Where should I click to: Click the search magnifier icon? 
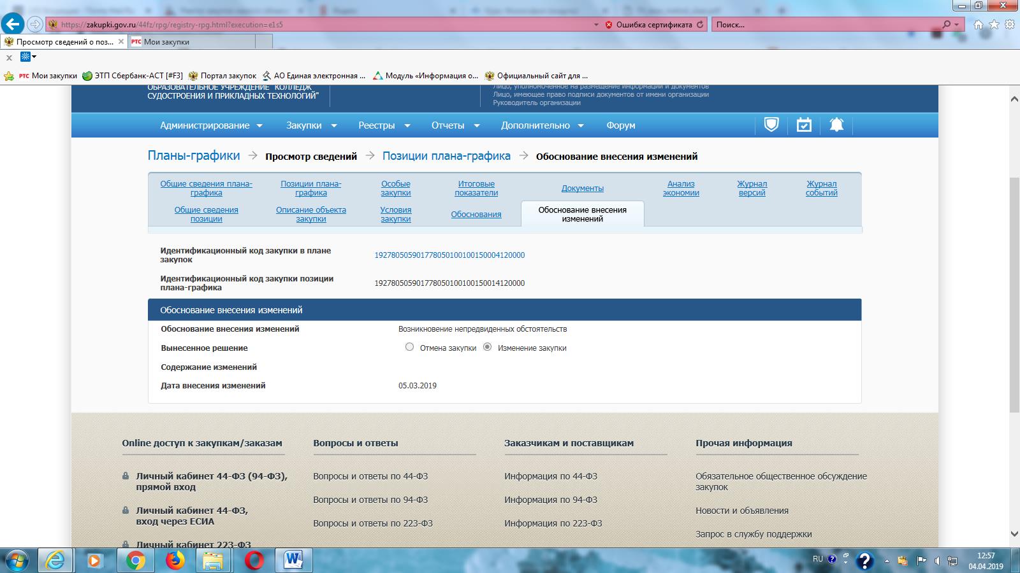coord(947,24)
